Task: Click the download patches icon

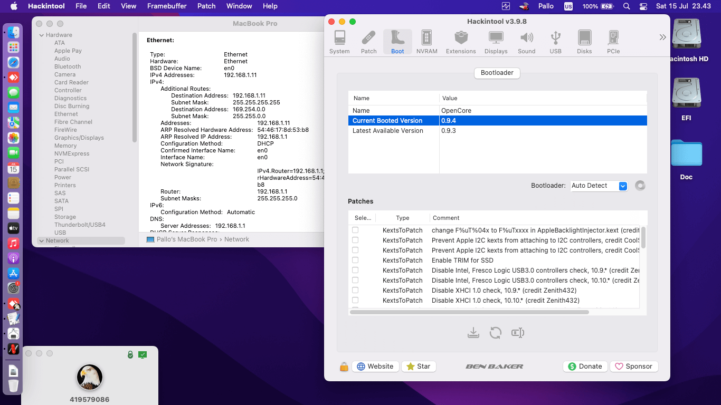Action: [x=473, y=333]
